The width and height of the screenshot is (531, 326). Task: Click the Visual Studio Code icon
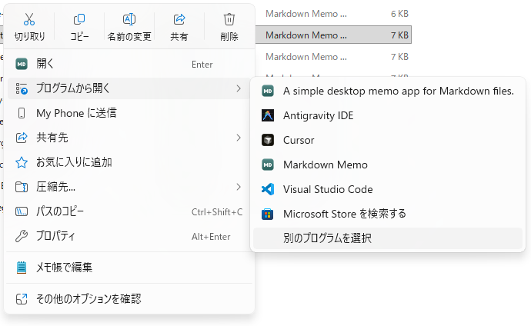tap(268, 189)
